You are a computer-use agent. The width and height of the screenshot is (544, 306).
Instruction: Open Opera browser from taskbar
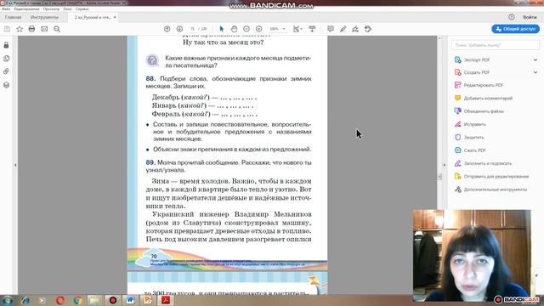pyautogui.click(x=60, y=300)
